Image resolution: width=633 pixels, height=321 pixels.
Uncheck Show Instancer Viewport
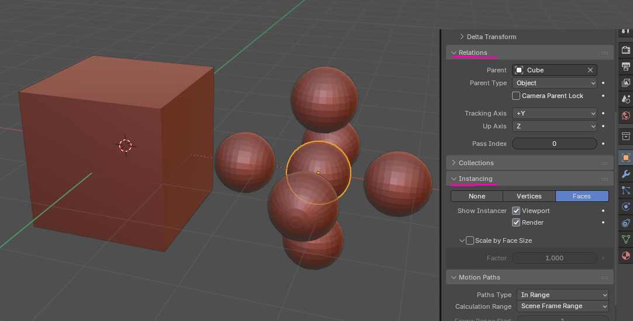pyautogui.click(x=516, y=211)
